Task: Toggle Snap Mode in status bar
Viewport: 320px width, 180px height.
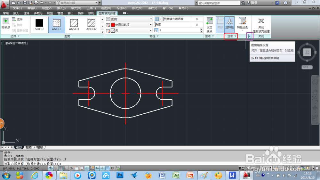Action: click(x=56, y=168)
